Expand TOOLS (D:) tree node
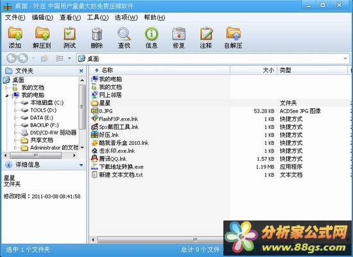The image size is (353, 257). tap(15, 110)
